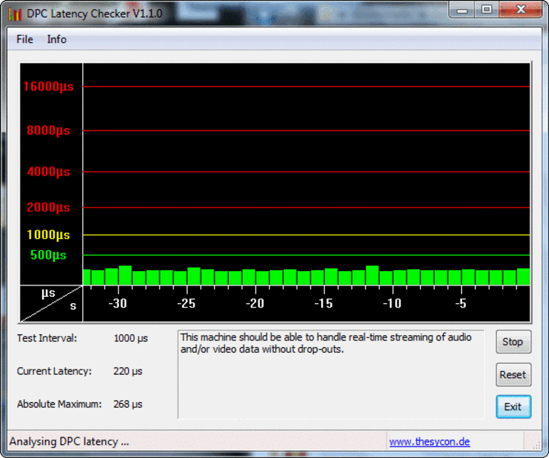Open the www.thesycon.de link
Image resolution: width=549 pixels, height=458 pixels.
click(x=429, y=441)
